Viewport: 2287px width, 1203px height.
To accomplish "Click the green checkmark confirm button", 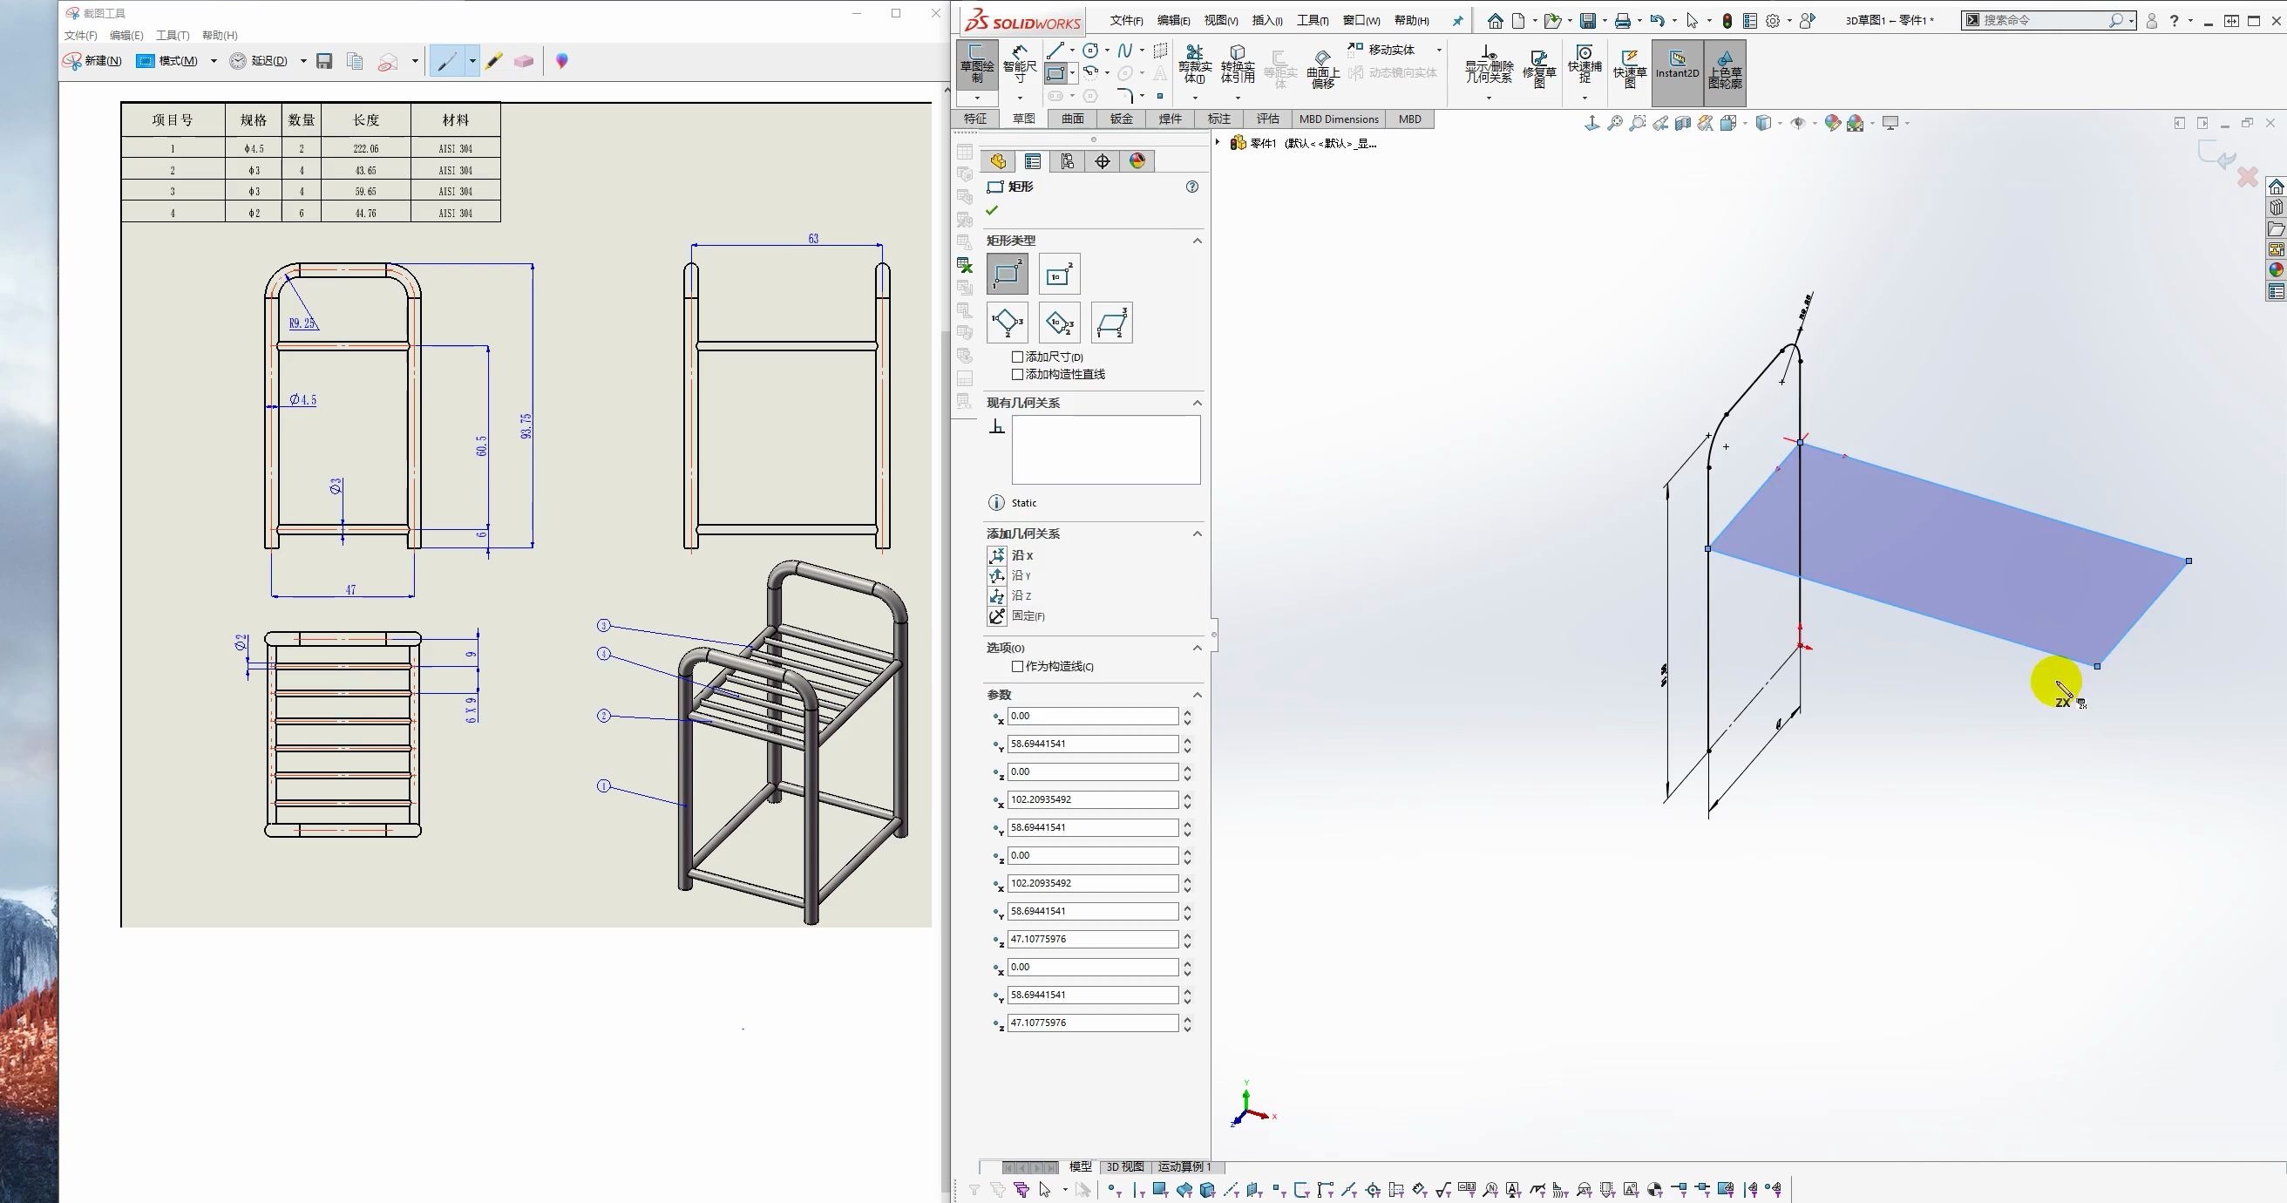I will click(992, 210).
